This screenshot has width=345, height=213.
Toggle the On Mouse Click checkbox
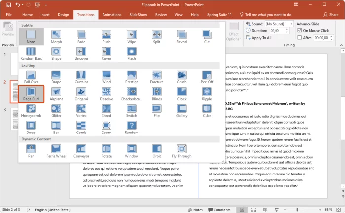click(300, 30)
